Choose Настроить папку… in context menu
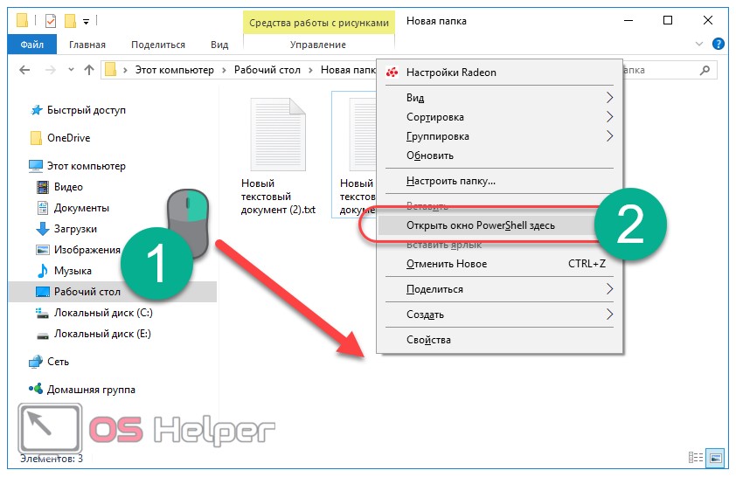The height and width of the screenshot is (477, 736). coord(499,181)
